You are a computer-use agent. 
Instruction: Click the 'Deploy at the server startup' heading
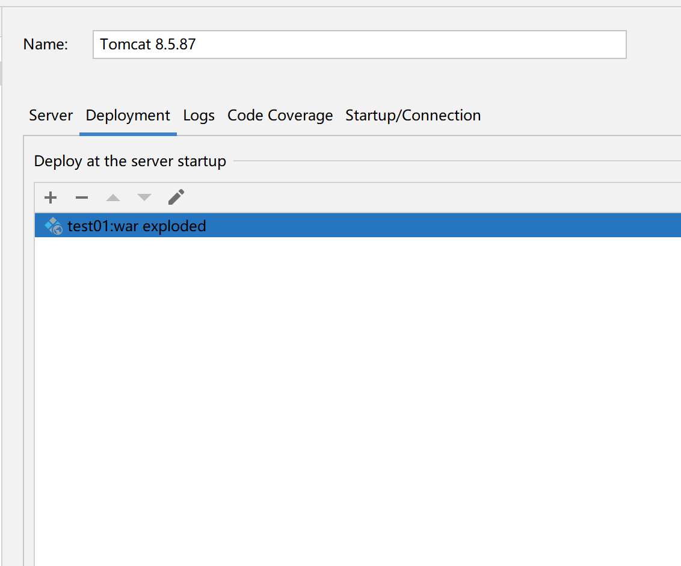[x=130, y=161]
